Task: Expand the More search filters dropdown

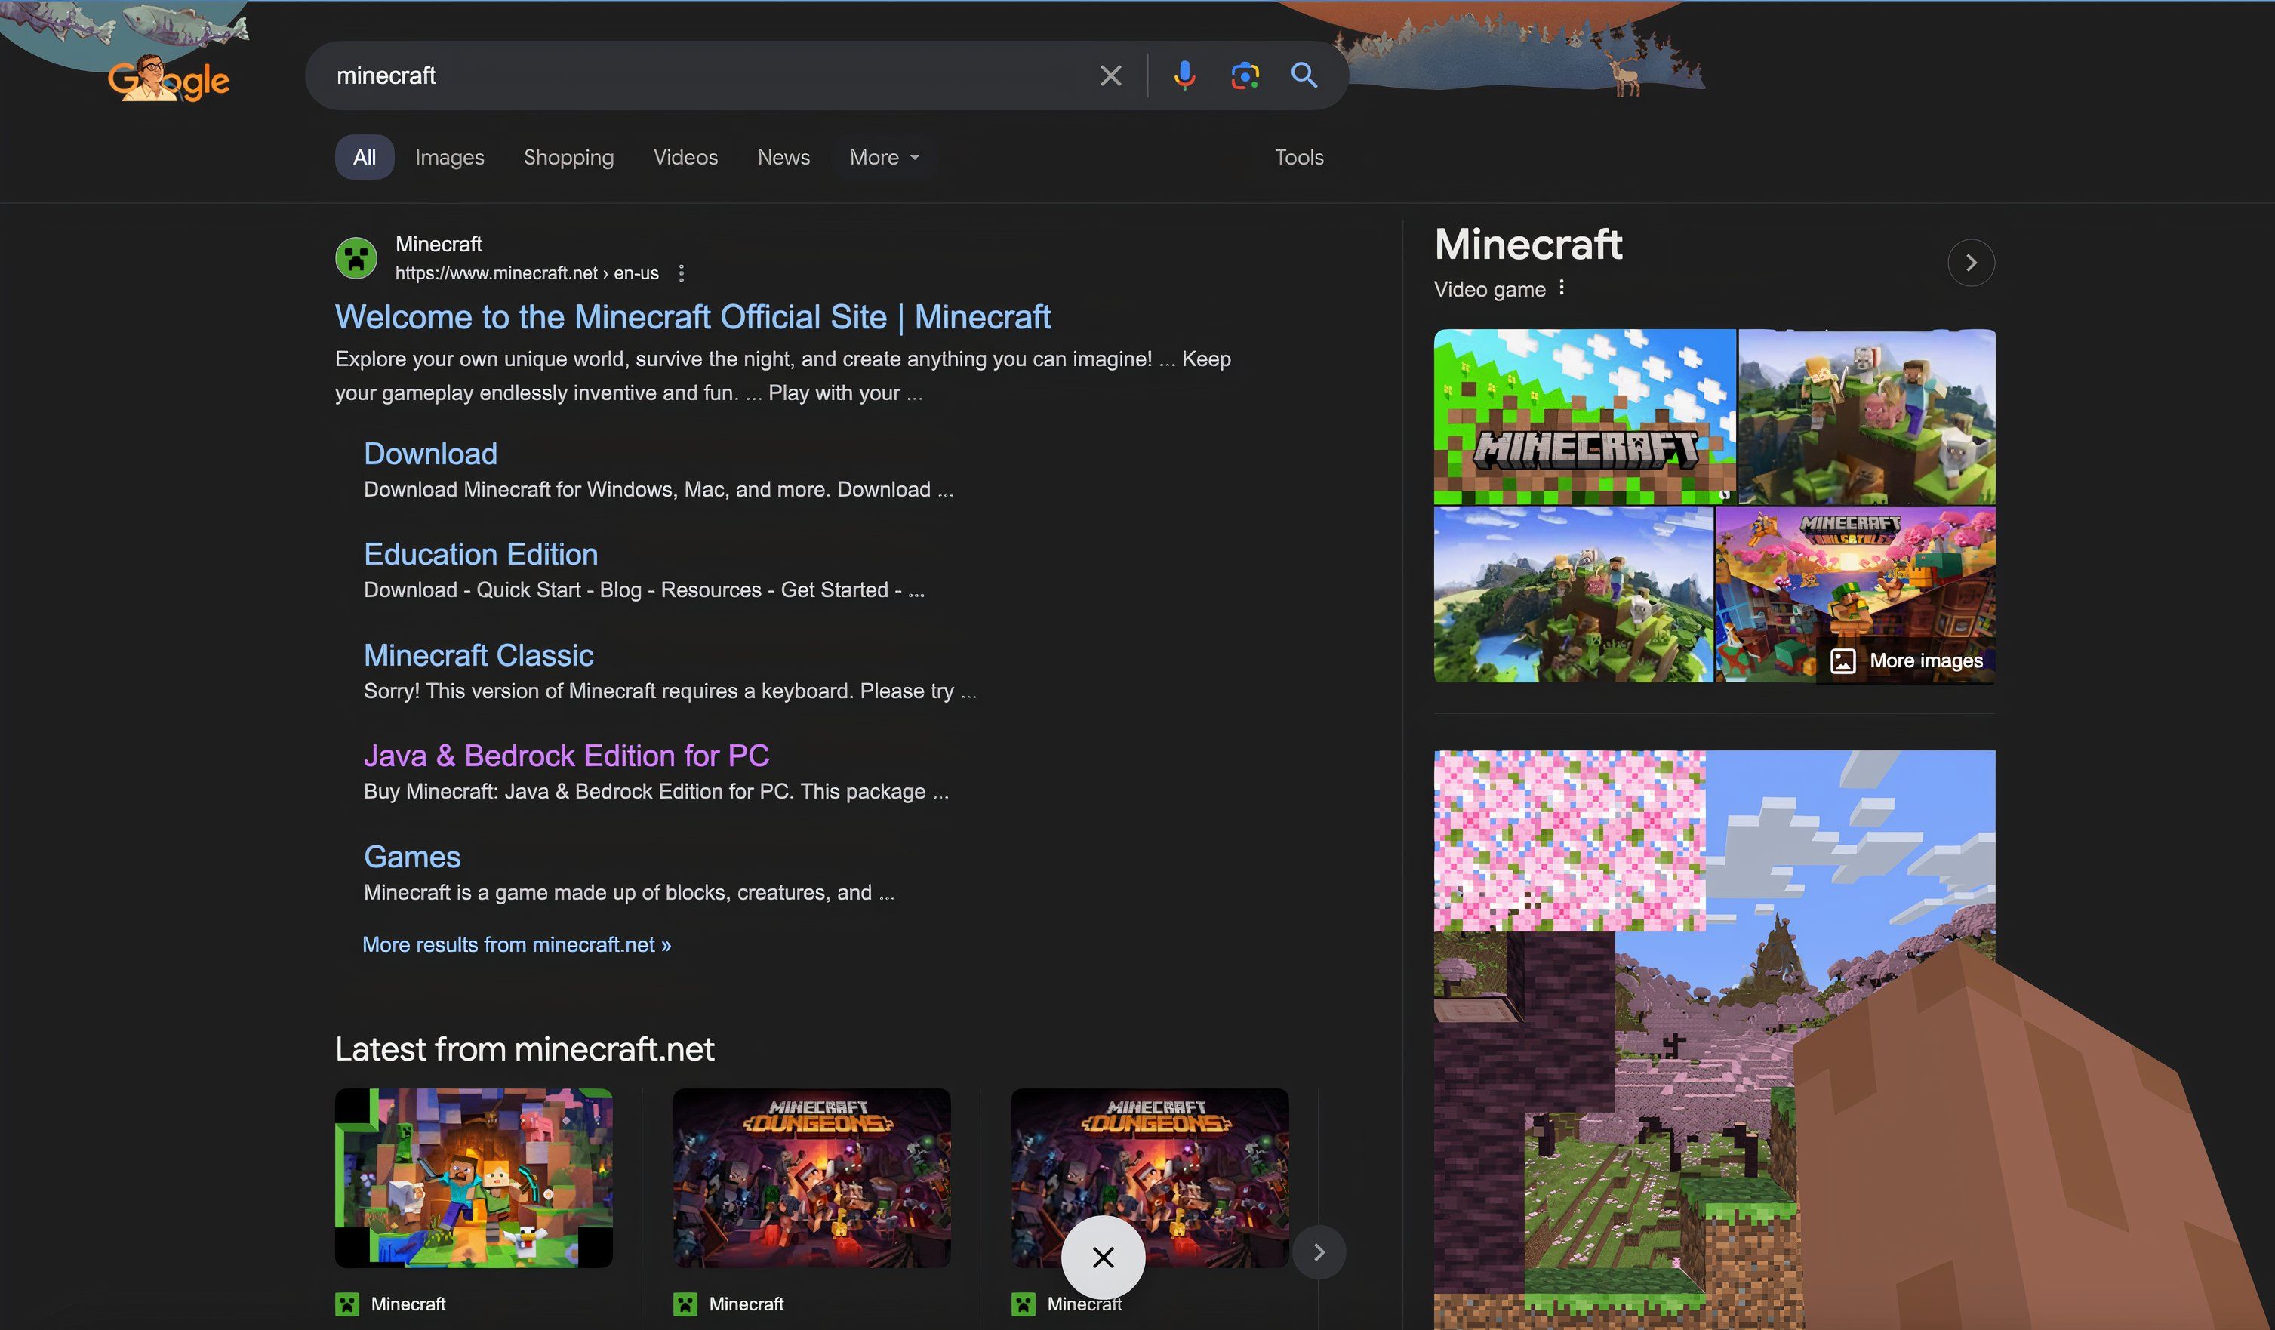Action: click(880, 155)
